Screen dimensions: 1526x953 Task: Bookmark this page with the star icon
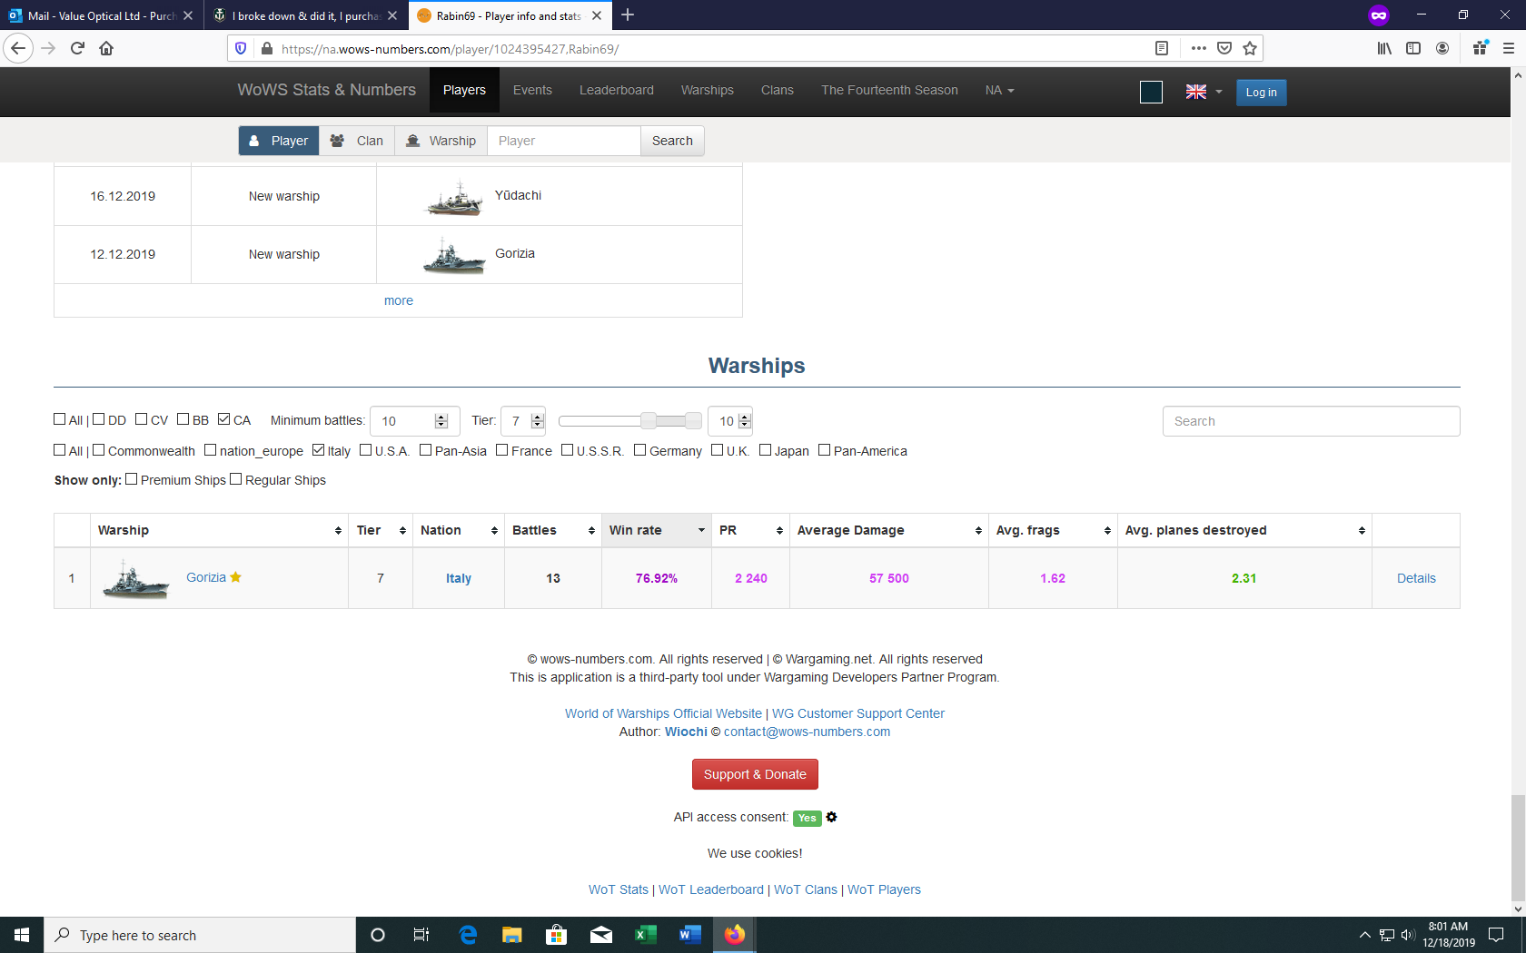click(x=1250, y=48)
